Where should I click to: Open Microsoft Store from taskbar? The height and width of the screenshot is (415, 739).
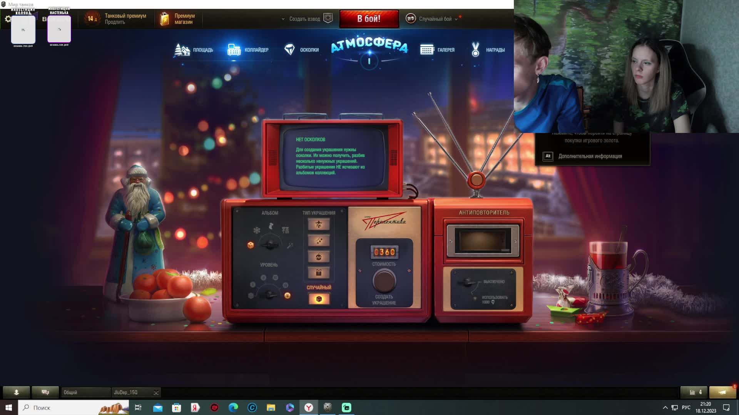177,407
